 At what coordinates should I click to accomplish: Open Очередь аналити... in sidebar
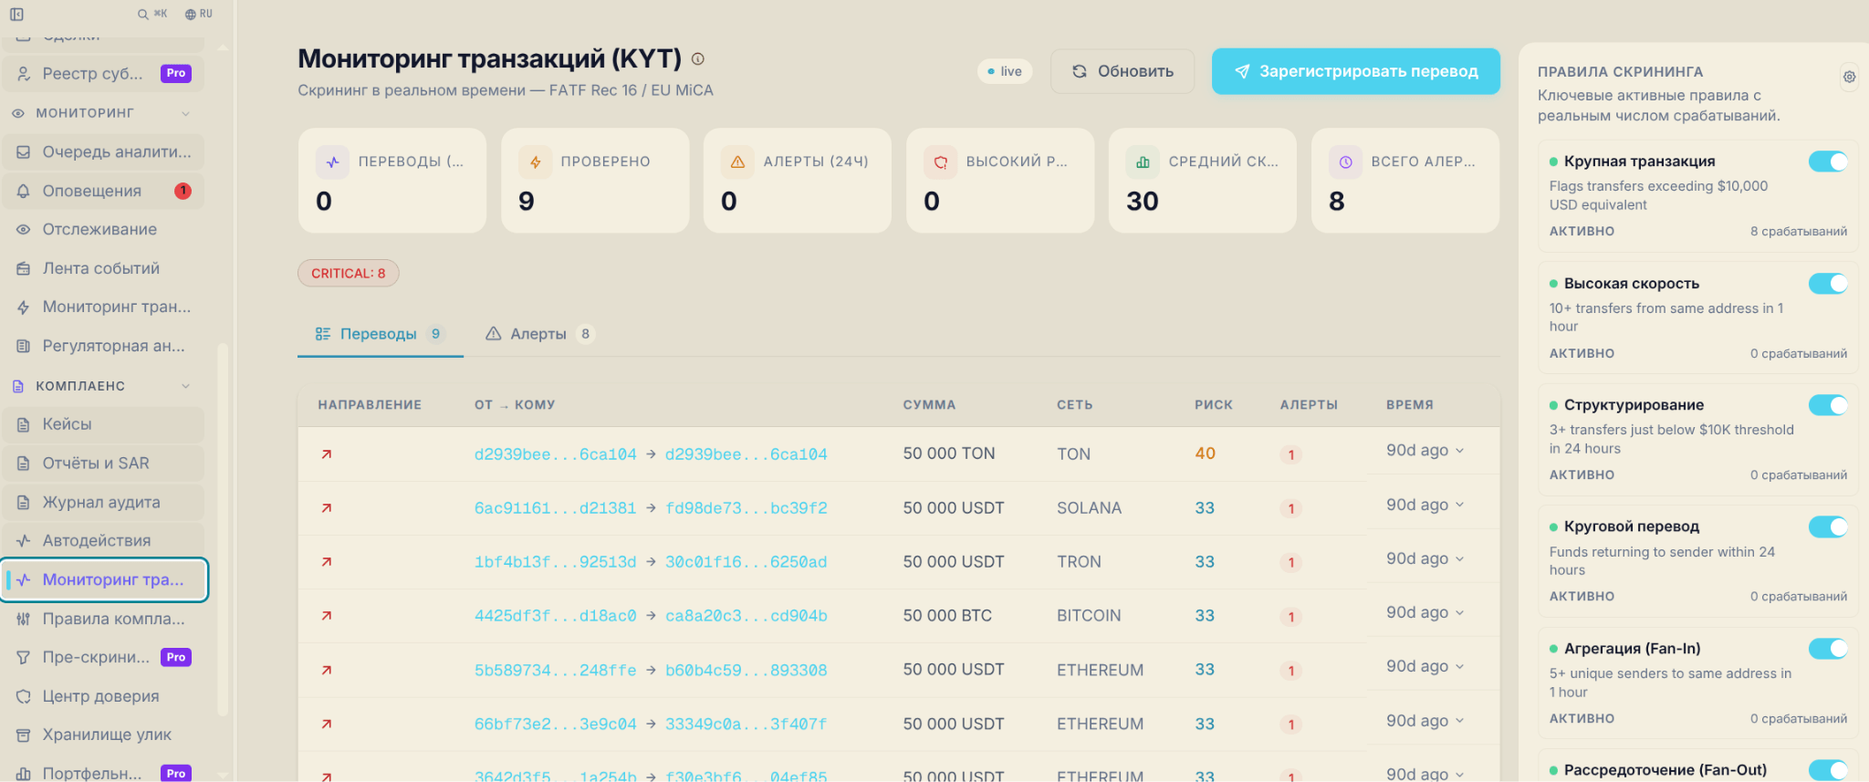[103, 151]
